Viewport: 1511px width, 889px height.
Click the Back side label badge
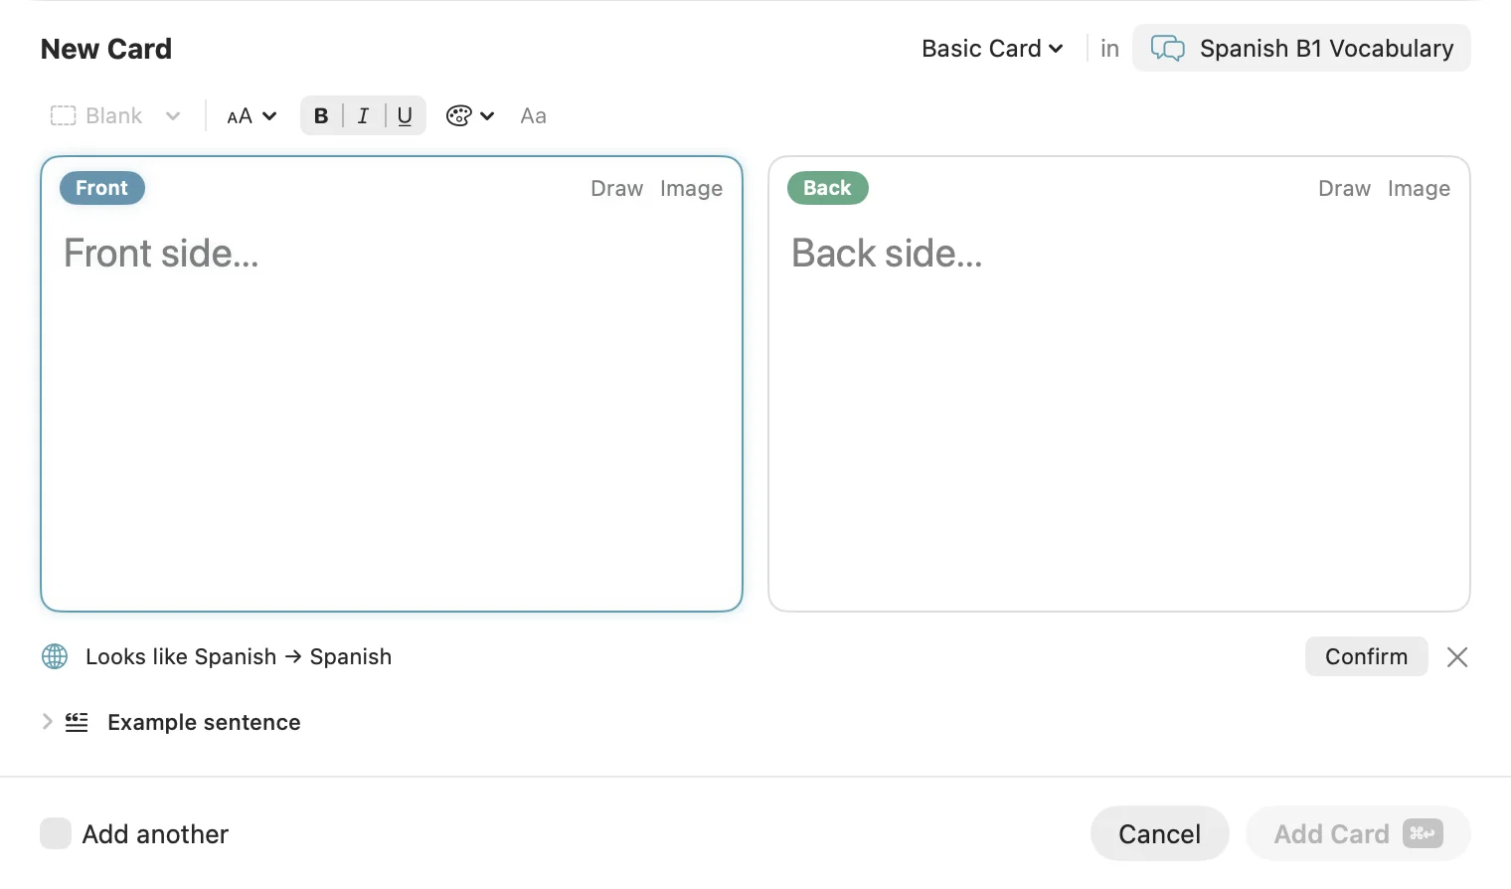tap(828, 188)
